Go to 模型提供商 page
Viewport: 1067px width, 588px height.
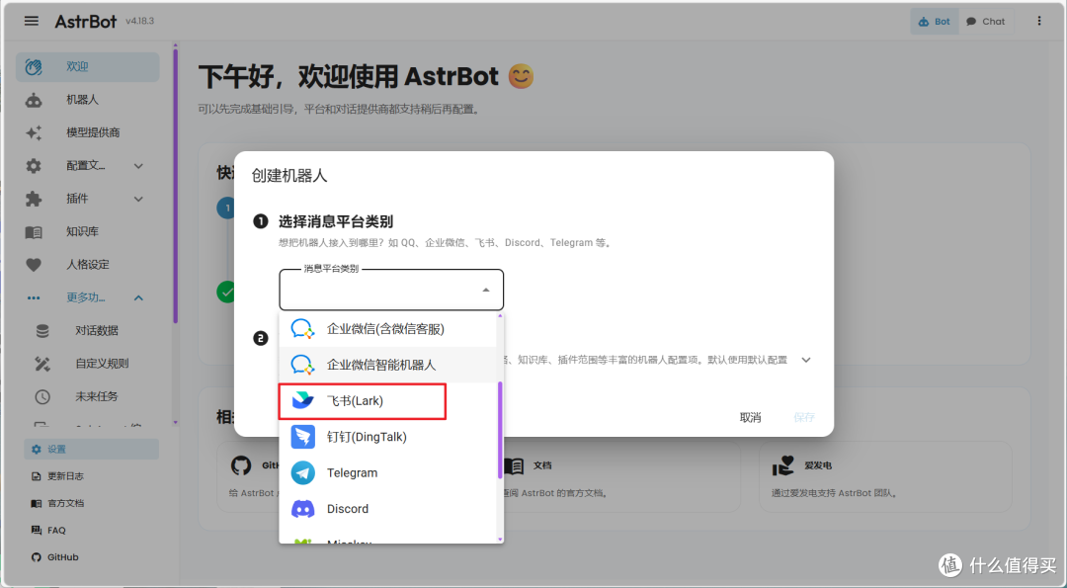coord(88,132)
